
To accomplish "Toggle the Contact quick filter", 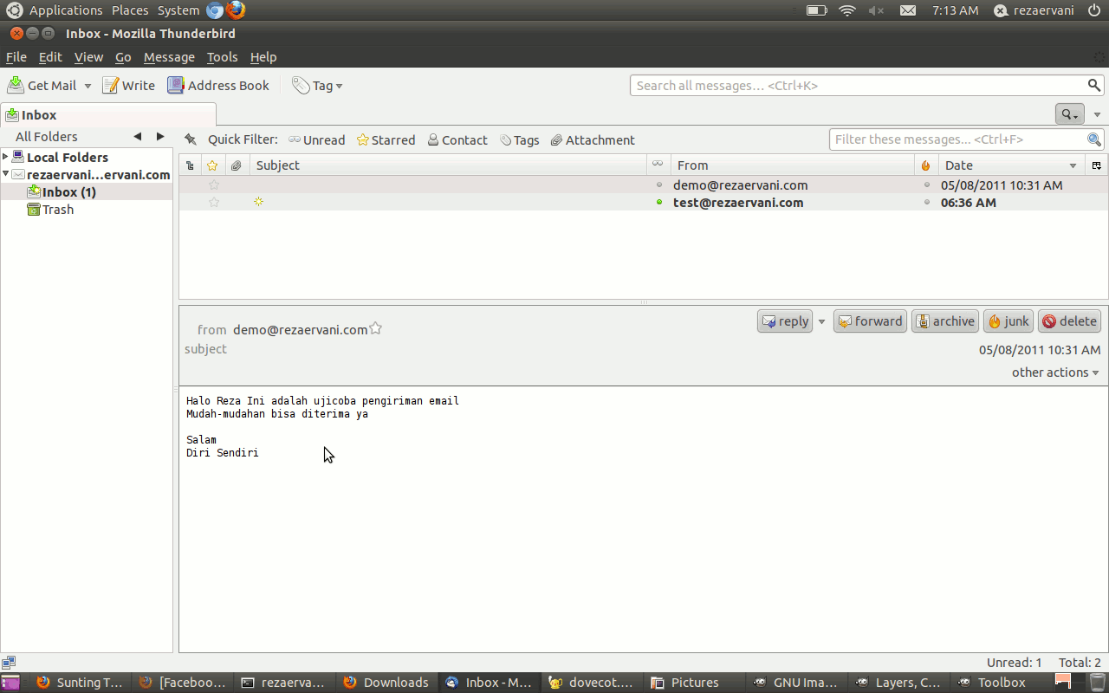I will pos(457,140).
